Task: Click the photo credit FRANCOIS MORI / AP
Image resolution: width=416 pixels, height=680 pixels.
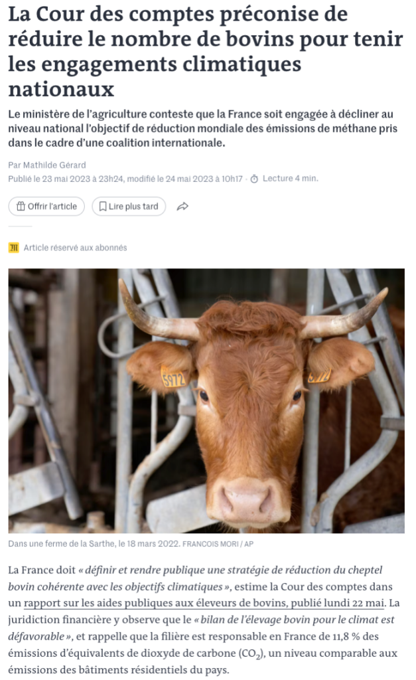Action: click(218, 544)
